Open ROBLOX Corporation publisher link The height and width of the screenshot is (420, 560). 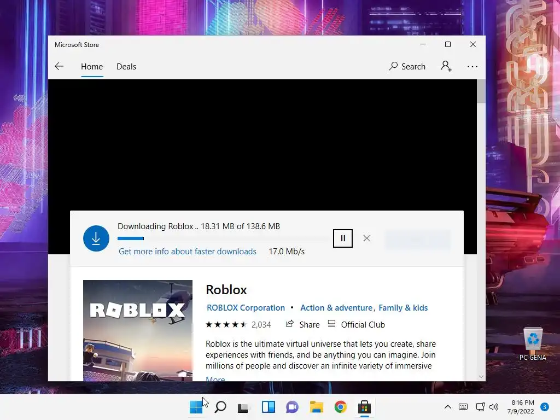point(246,308)
